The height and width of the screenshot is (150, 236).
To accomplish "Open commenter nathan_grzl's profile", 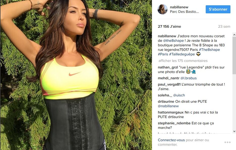I will pyautogui.click(x=168, y=67).
